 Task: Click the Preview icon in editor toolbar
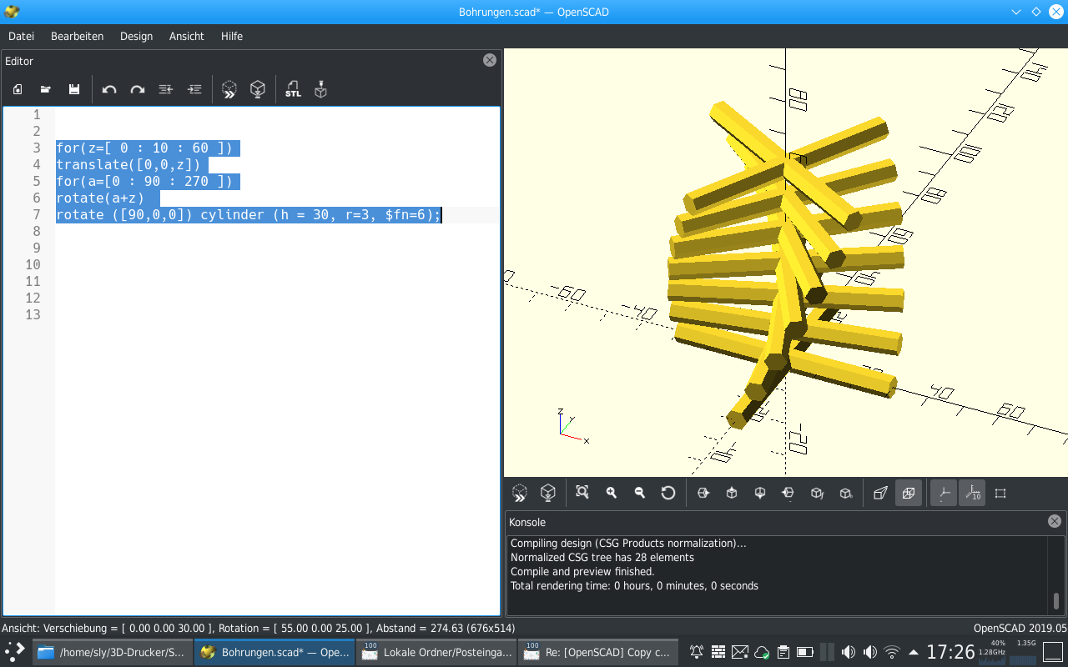(229, 89)
